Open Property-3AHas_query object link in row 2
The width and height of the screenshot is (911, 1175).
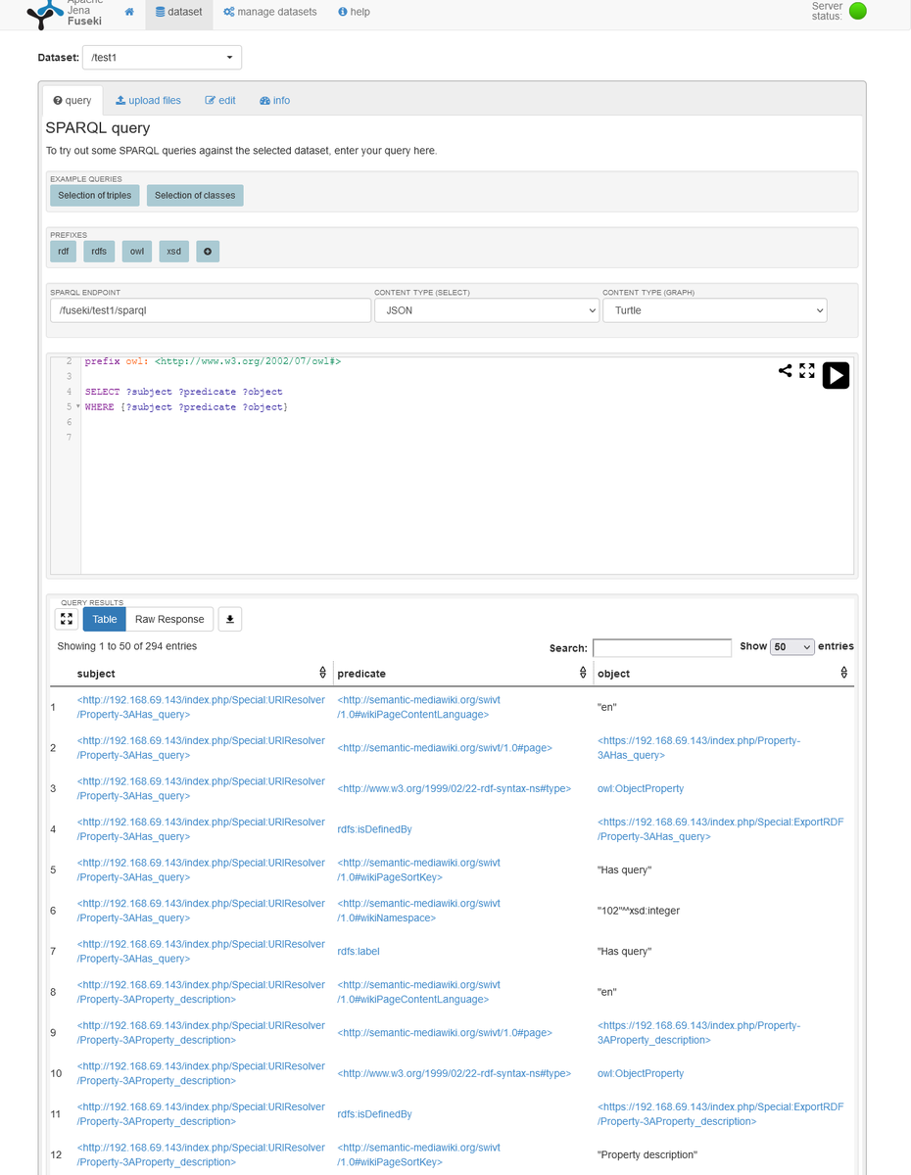tap(698, 748)
